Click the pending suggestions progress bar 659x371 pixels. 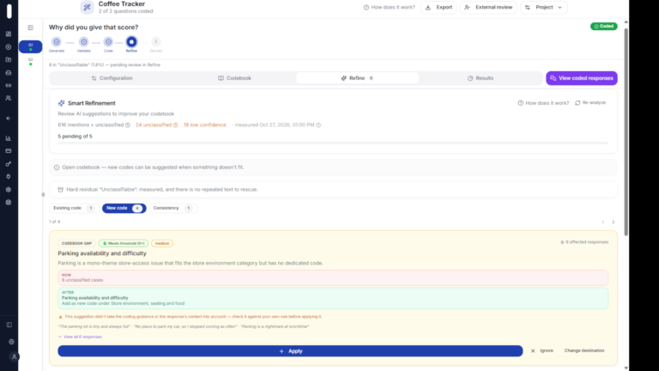point(333,143)
